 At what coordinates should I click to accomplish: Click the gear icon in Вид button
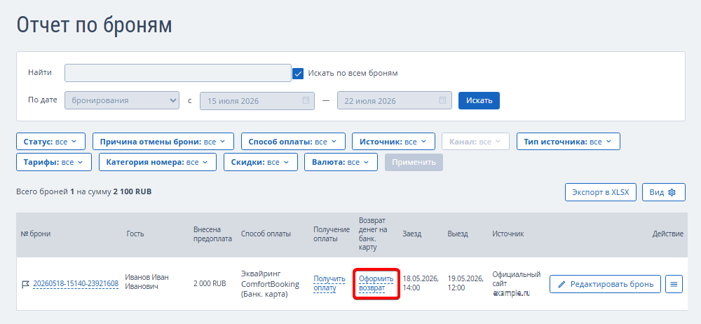671,192
